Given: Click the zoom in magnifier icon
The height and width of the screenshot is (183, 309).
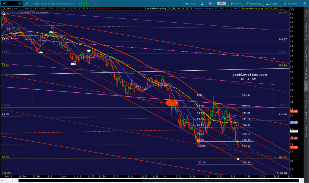Looking at the screenshot, I should 7,180.
